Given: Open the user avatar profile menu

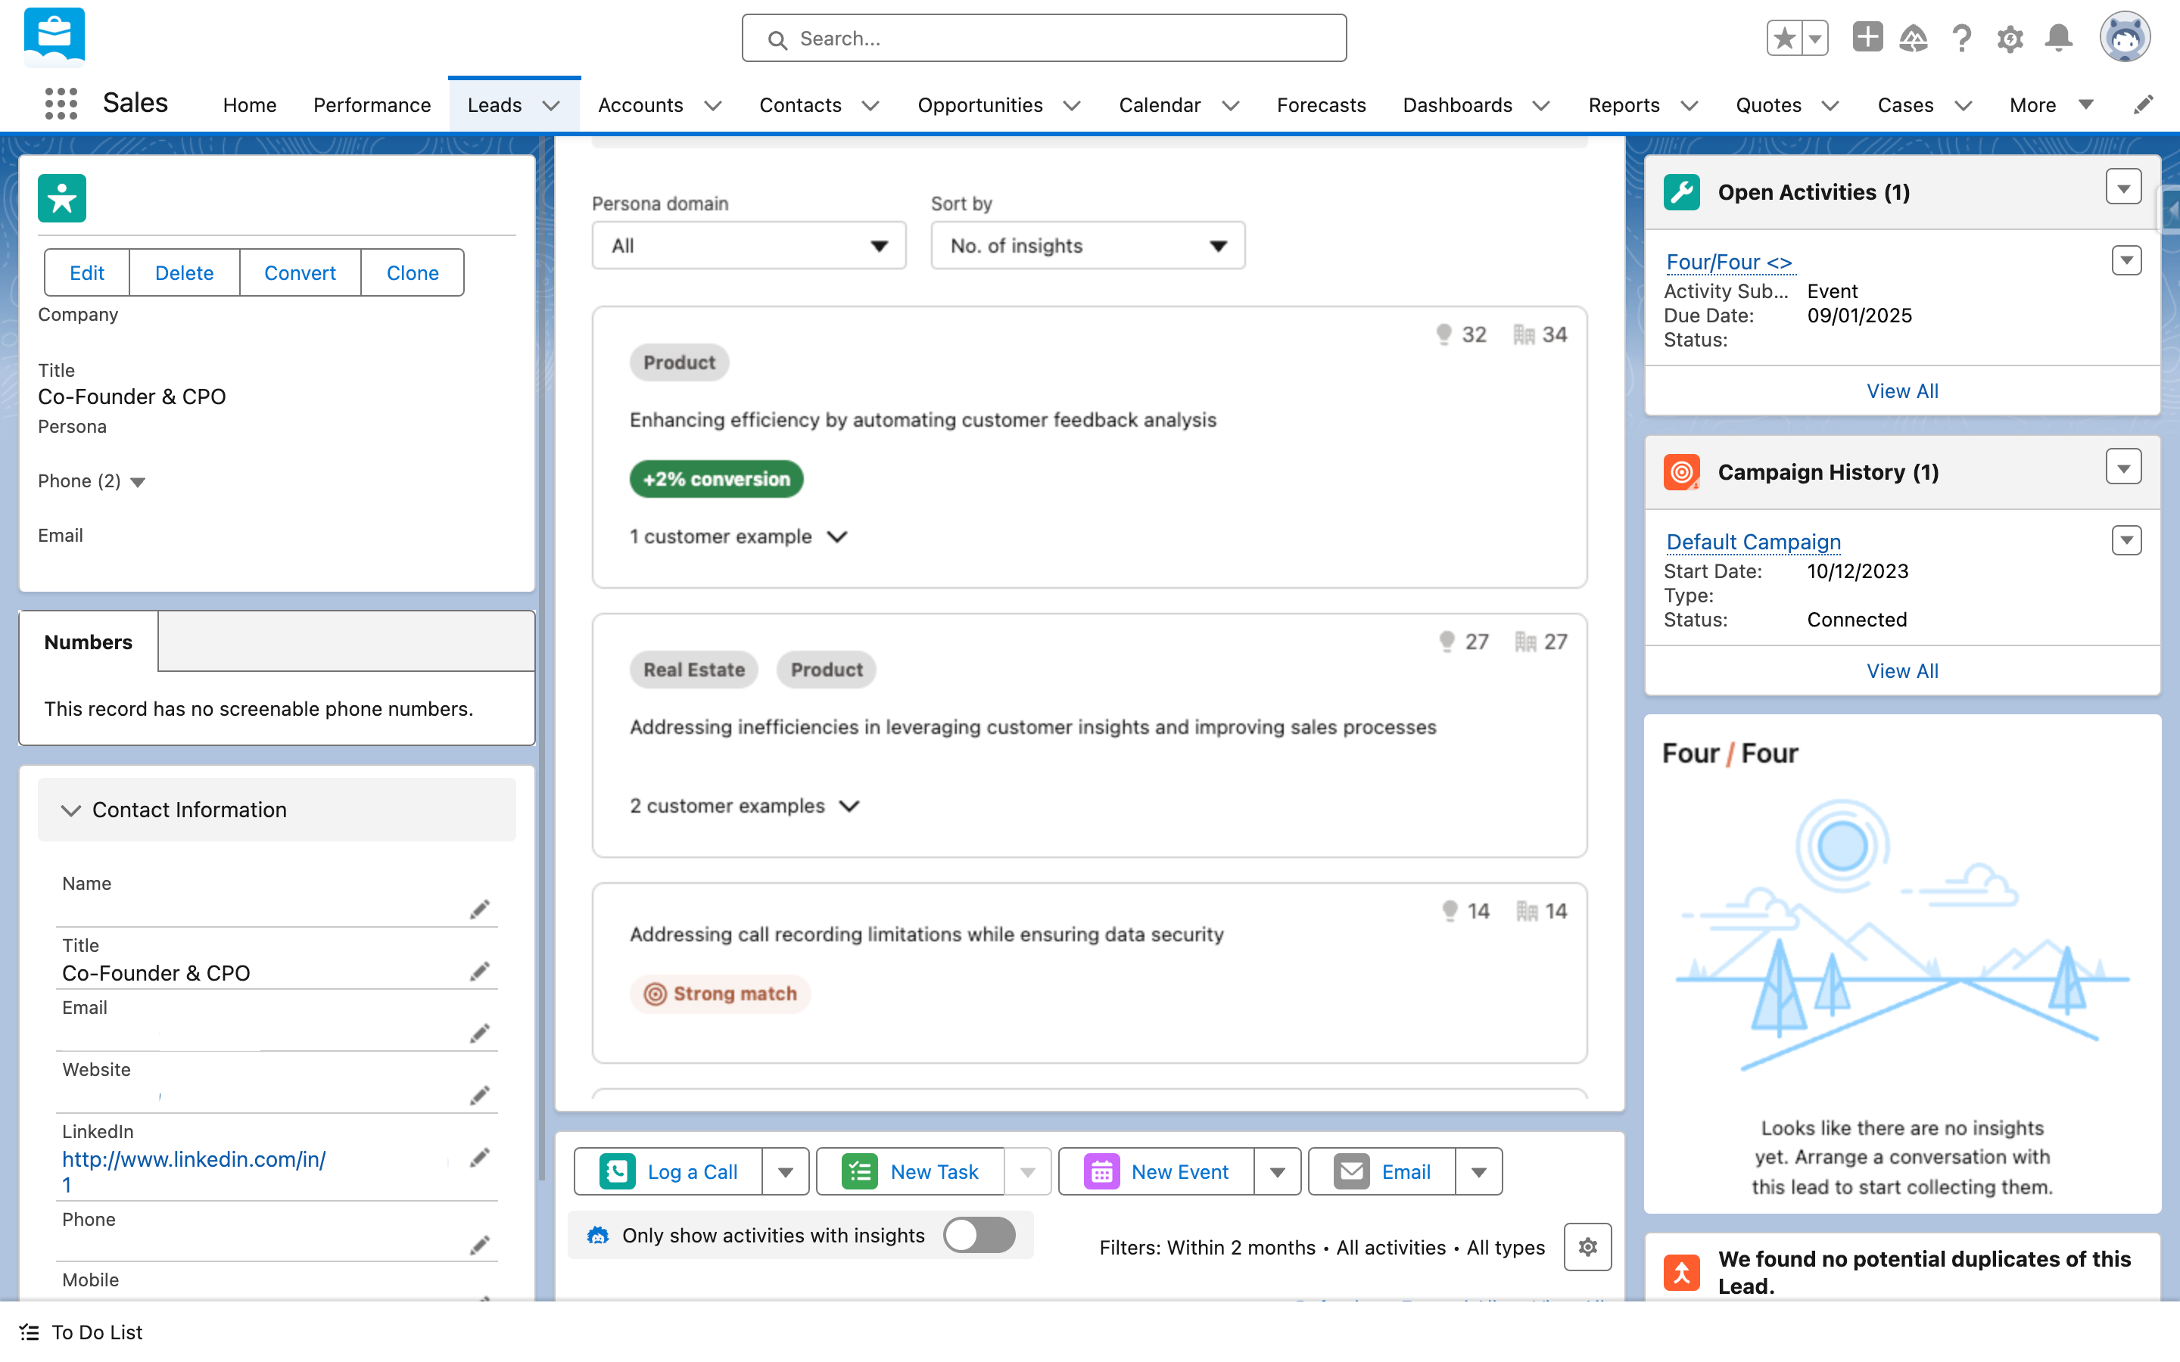Looking at the screenshot, I should (x=2124, y=38).
